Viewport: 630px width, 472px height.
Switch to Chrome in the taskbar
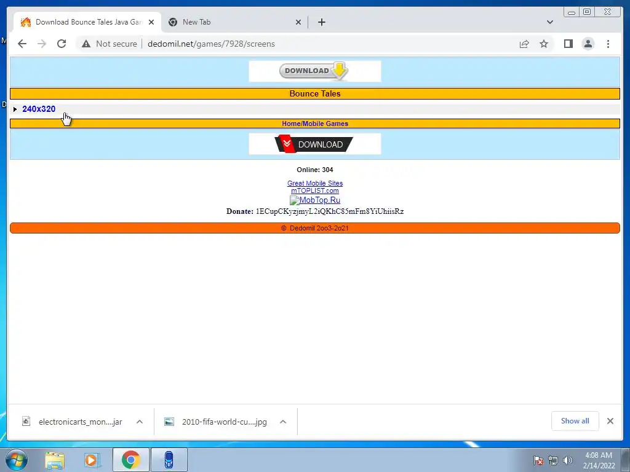(131, 460)
